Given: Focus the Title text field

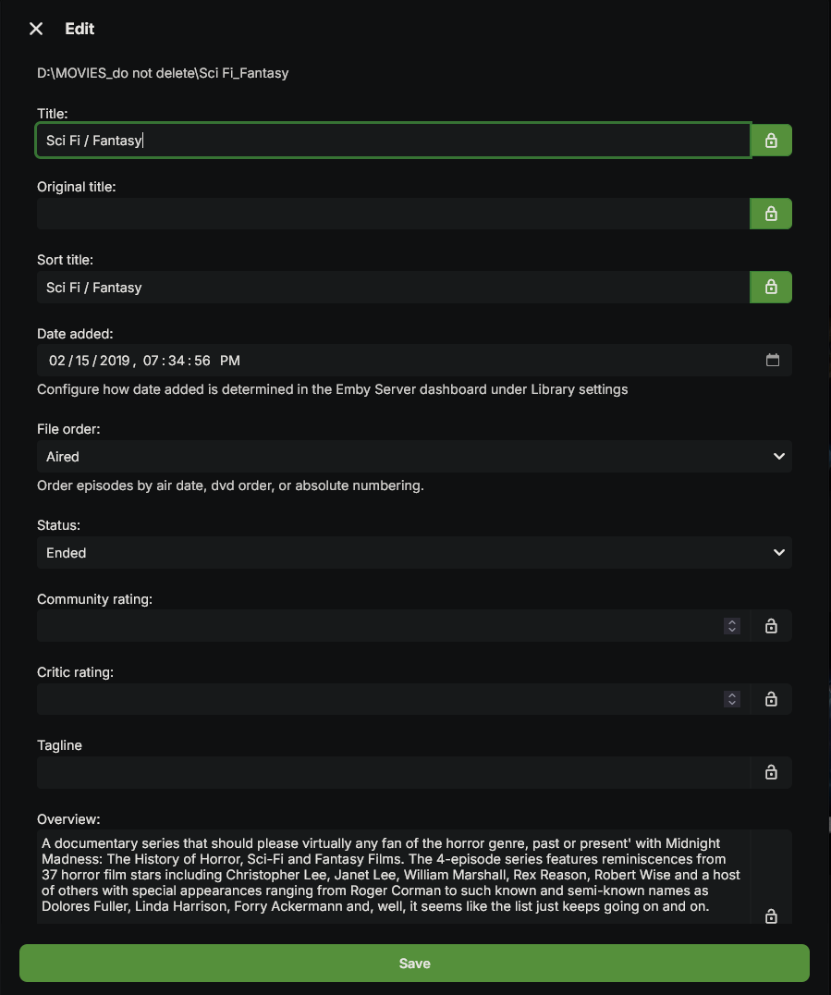Looking at the screenshot, I should 393,141.
